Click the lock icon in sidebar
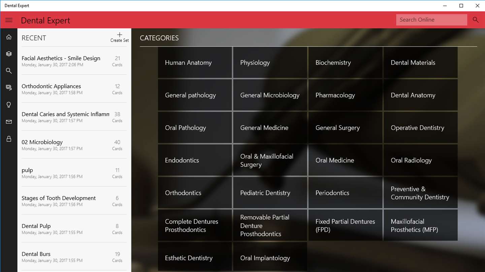The image size is (485, 272). [x=9, y=139]
